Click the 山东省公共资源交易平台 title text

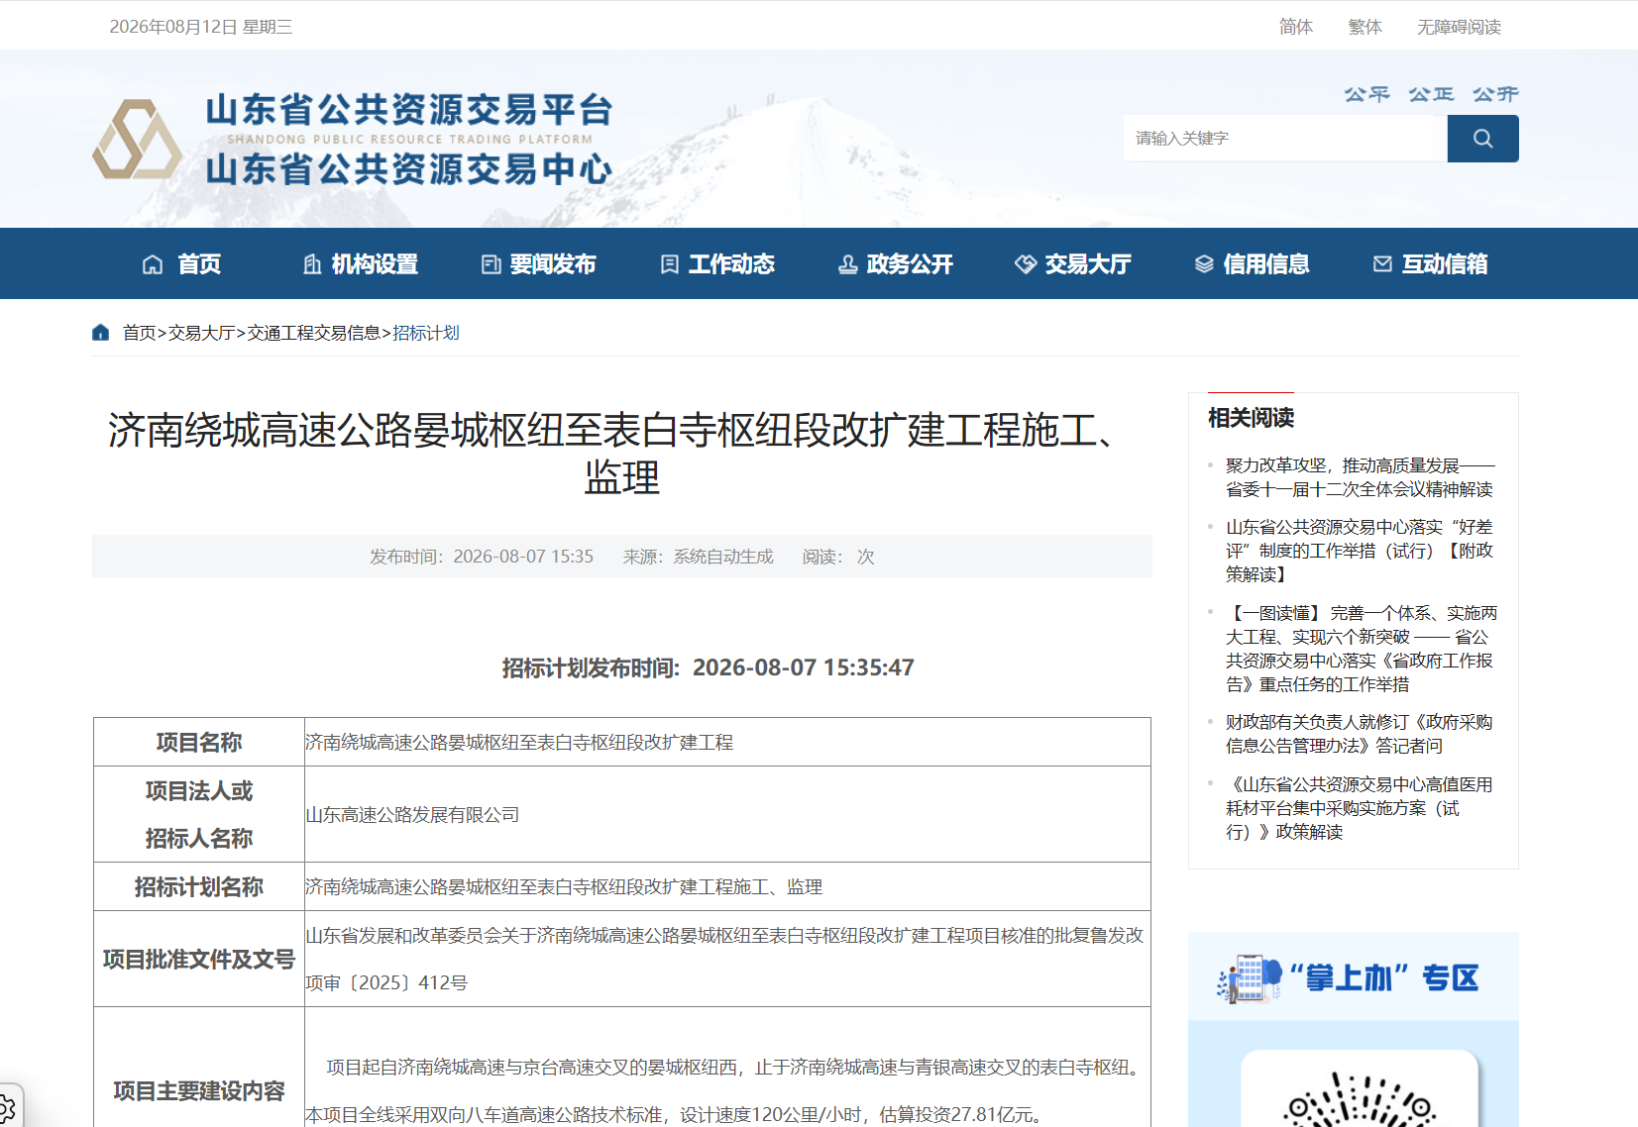(x=409, y=110)
